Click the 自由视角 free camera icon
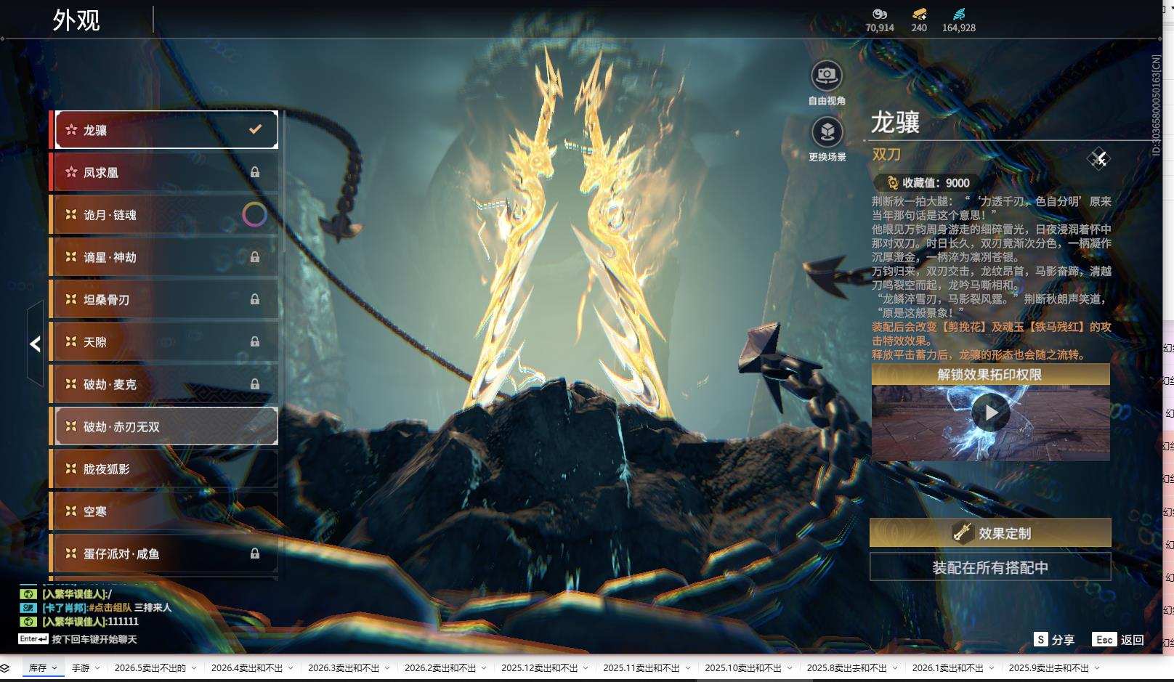1174x682 pixels. click(827, 75)
